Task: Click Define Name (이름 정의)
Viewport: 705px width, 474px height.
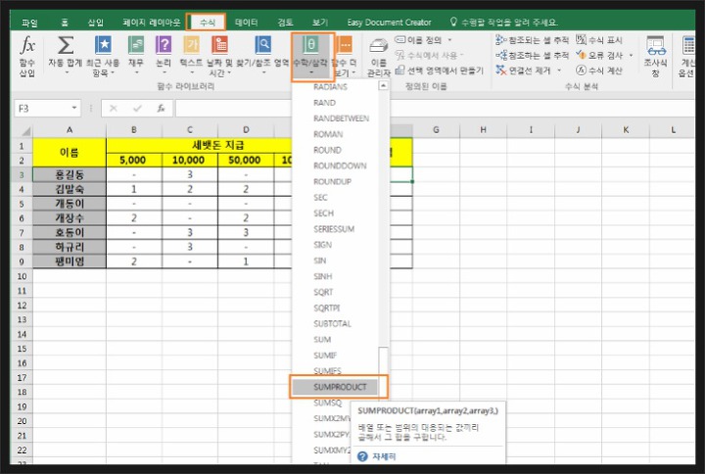Action: [419, 40]
